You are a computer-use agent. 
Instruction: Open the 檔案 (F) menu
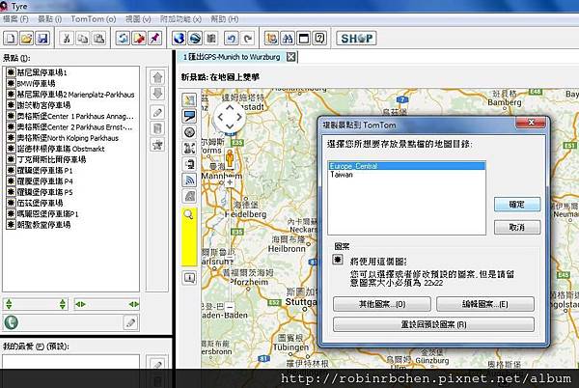(x=15, y=19)
